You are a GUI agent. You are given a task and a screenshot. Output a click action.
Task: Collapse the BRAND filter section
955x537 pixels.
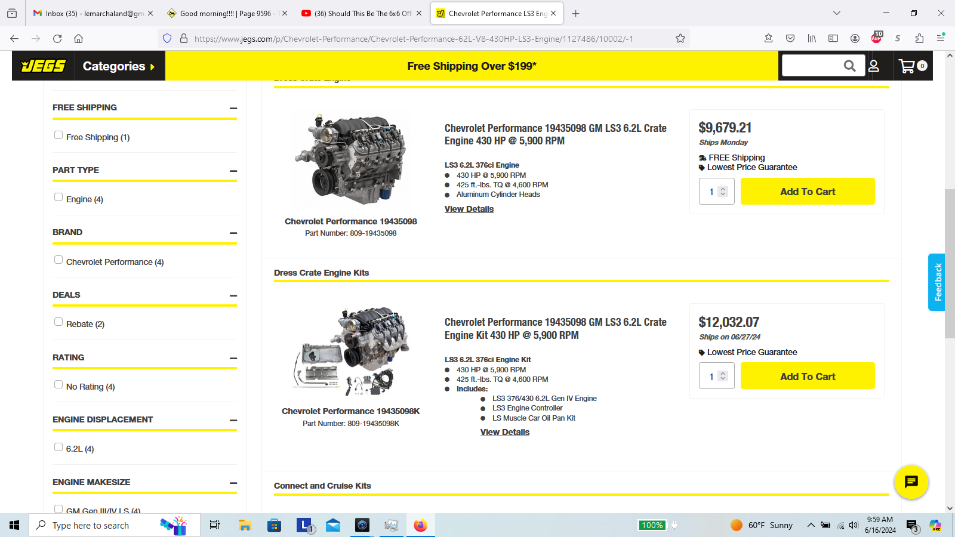coord(233,233)
